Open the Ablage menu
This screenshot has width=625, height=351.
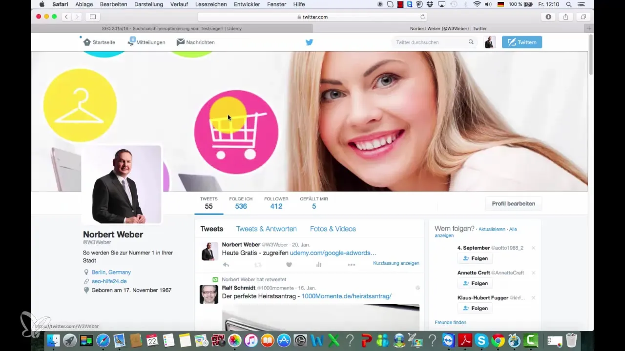click(x=83, y=4)
